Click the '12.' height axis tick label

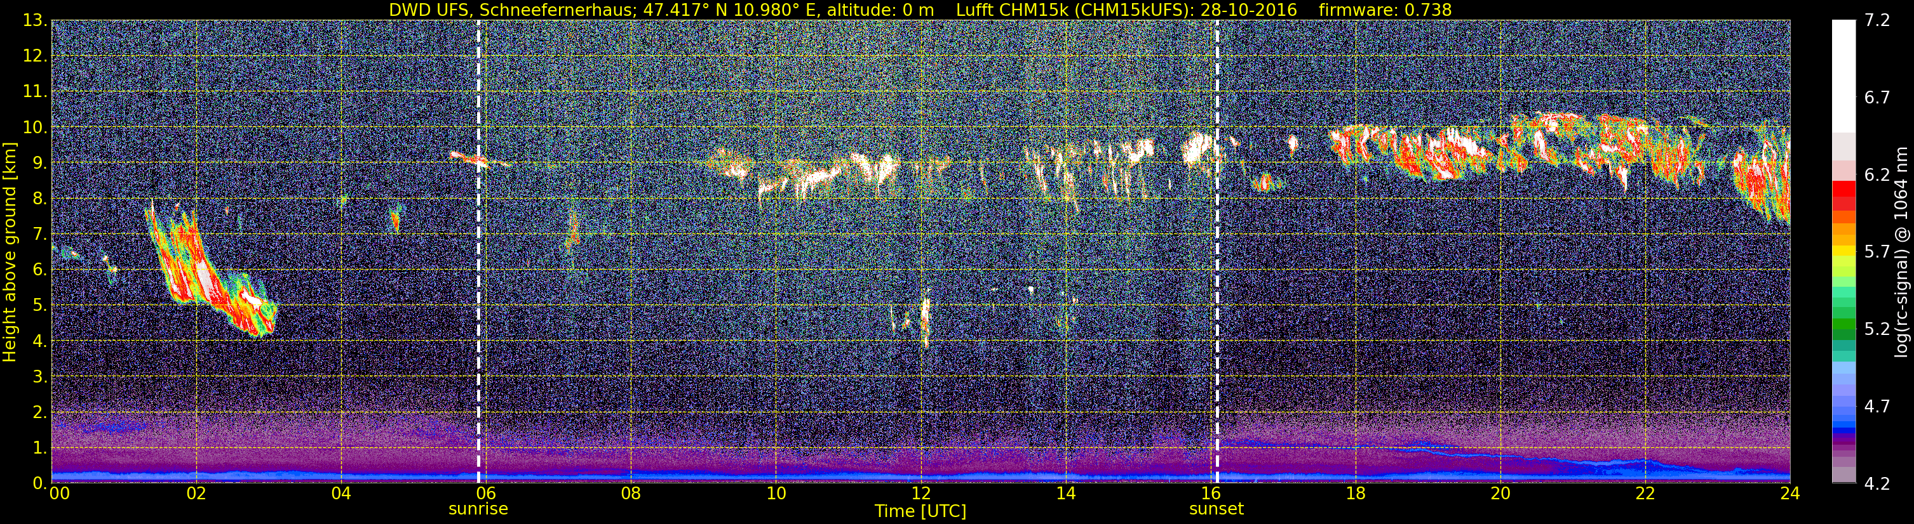tap(35, 56)
